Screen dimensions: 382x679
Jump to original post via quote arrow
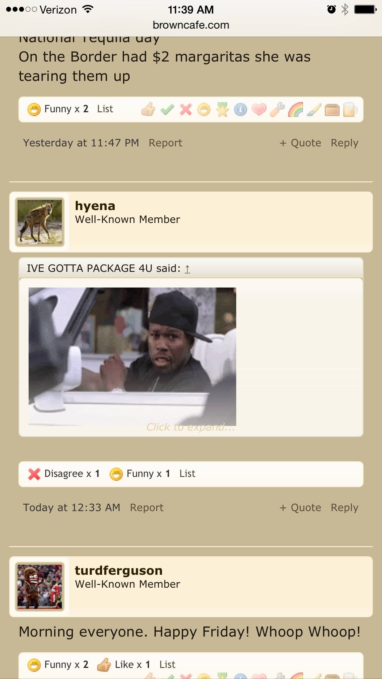pos(187,269)
